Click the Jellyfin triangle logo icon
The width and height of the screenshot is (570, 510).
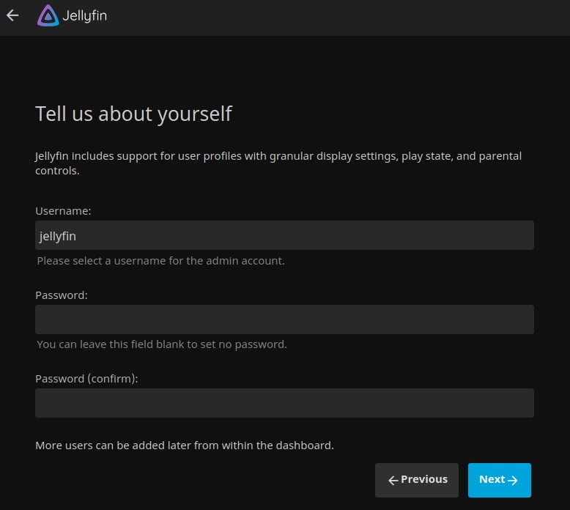click(x=48, y=15)
